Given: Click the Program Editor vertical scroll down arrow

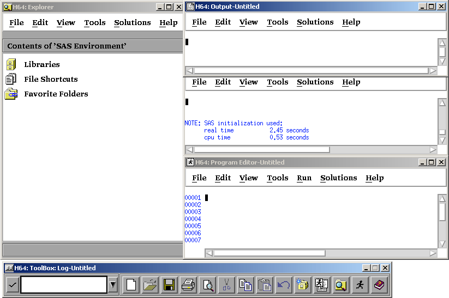Looking at the screenshot, I should click(442, 244).
